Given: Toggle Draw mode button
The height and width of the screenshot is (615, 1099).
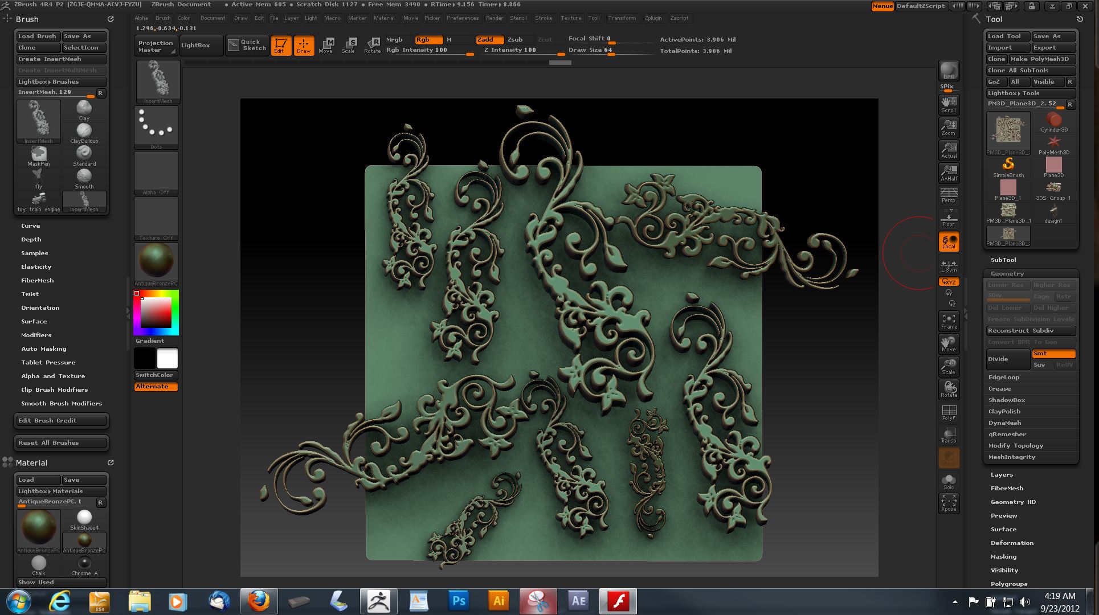Looking at the screenshot, I should (304, 46).
